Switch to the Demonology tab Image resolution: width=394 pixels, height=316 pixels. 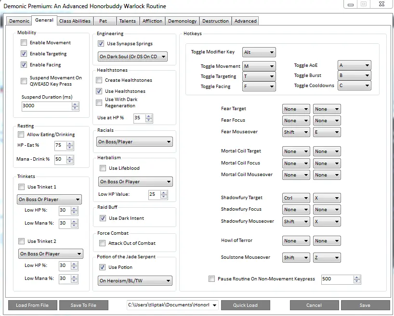click(x=183, y=21)
